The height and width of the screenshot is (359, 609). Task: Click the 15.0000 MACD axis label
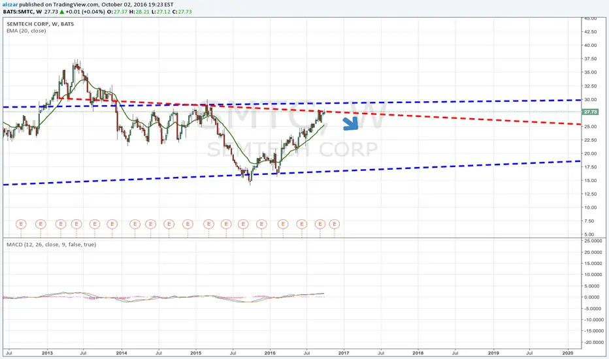(593, 264)
